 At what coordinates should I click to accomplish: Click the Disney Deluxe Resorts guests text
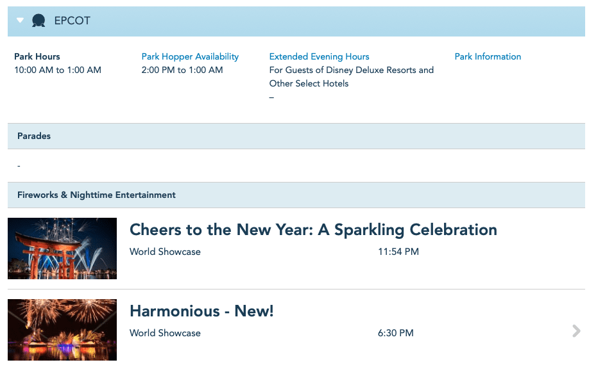(351, 70)
